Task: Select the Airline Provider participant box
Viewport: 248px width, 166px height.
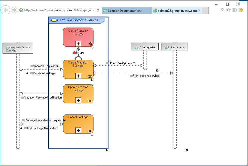Action: click(174, 47)
